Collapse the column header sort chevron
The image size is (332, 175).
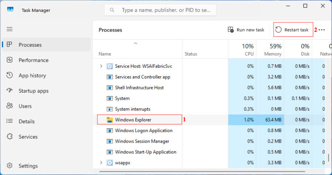pyautogui.click(x=135, y=43)
